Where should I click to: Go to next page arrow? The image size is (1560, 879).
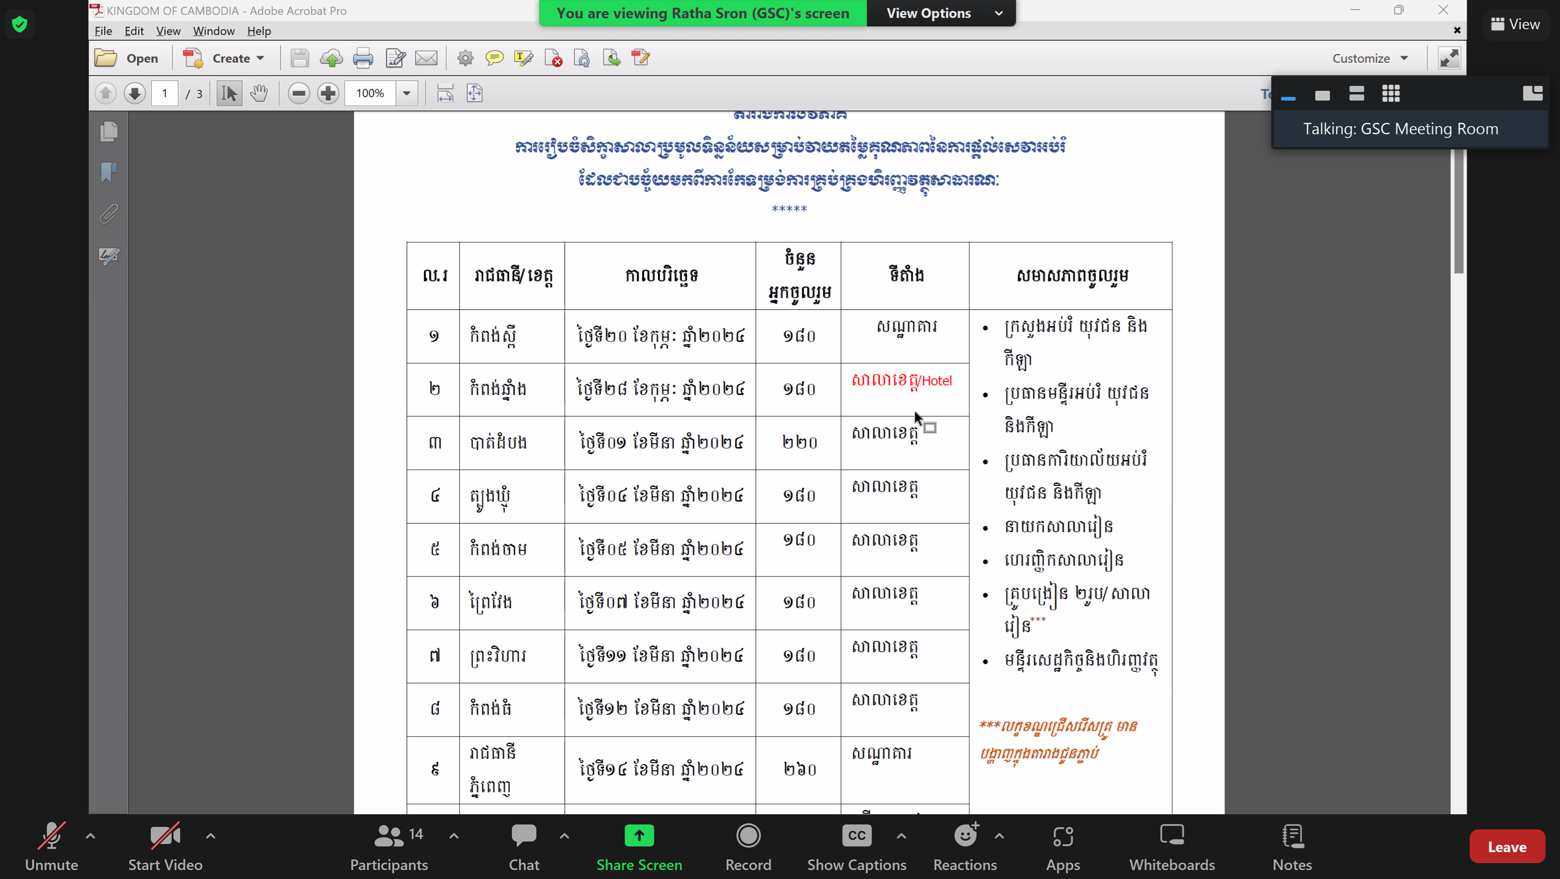click(134, 93)
